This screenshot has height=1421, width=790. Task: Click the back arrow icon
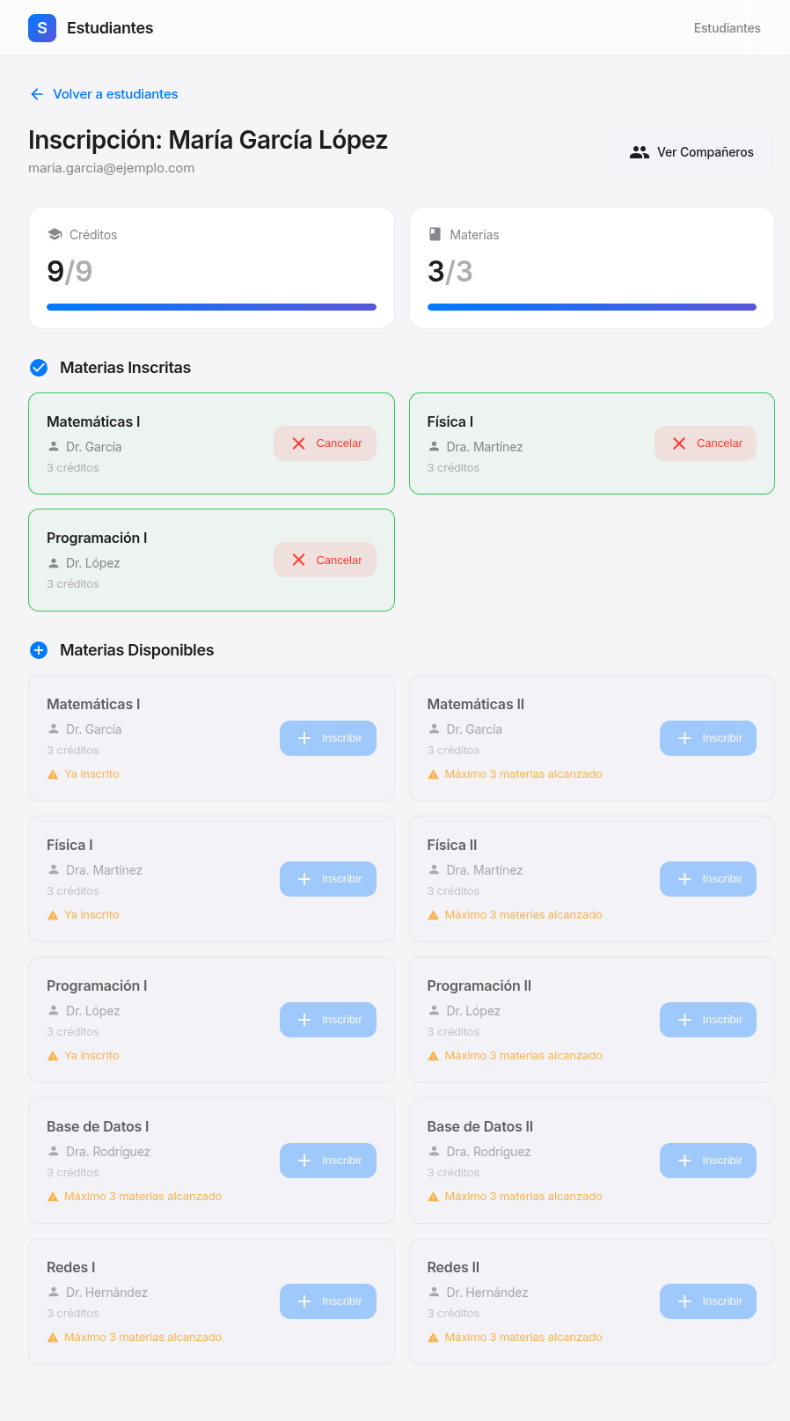[x=37, y=94]
